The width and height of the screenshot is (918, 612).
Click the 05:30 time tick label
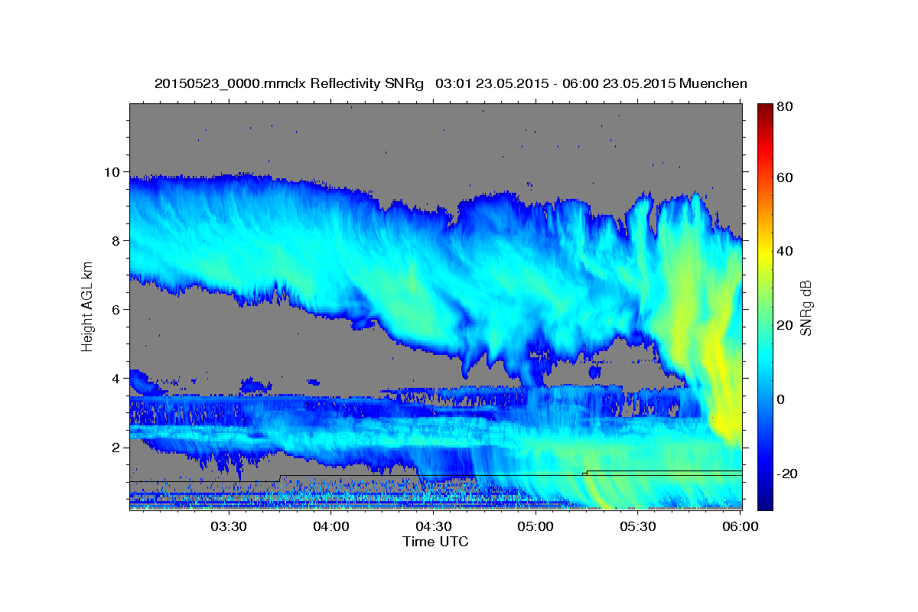[x=638, y=526]
